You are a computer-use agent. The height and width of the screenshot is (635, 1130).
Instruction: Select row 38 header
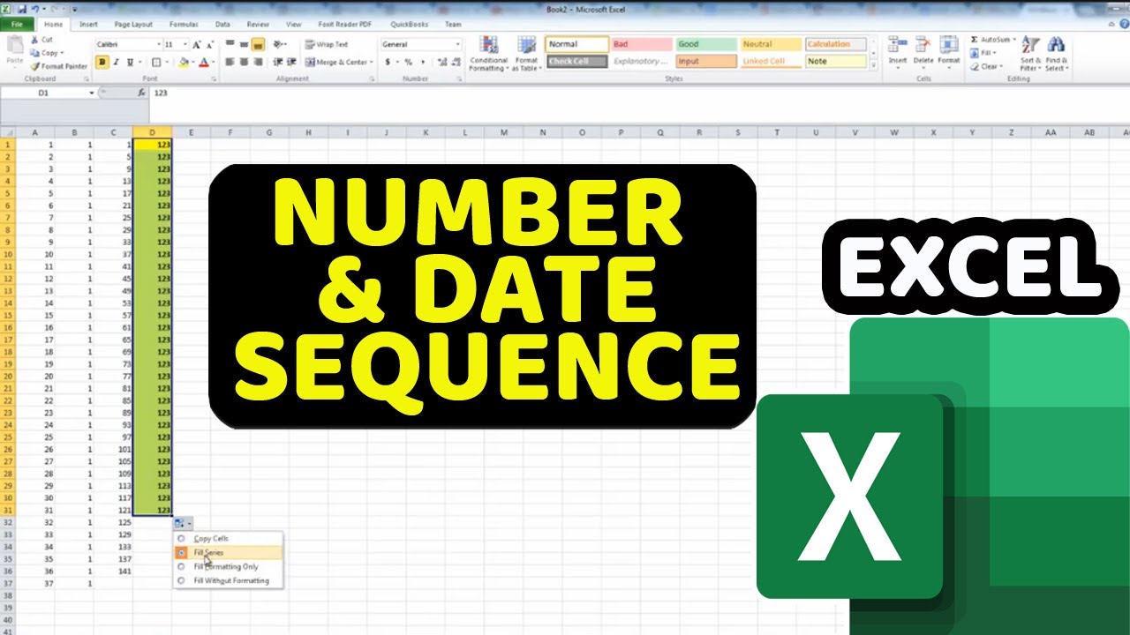pyautogui.click(x=8, y=595)
